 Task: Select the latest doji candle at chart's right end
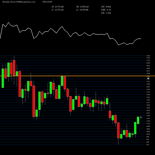click(141, 117)
